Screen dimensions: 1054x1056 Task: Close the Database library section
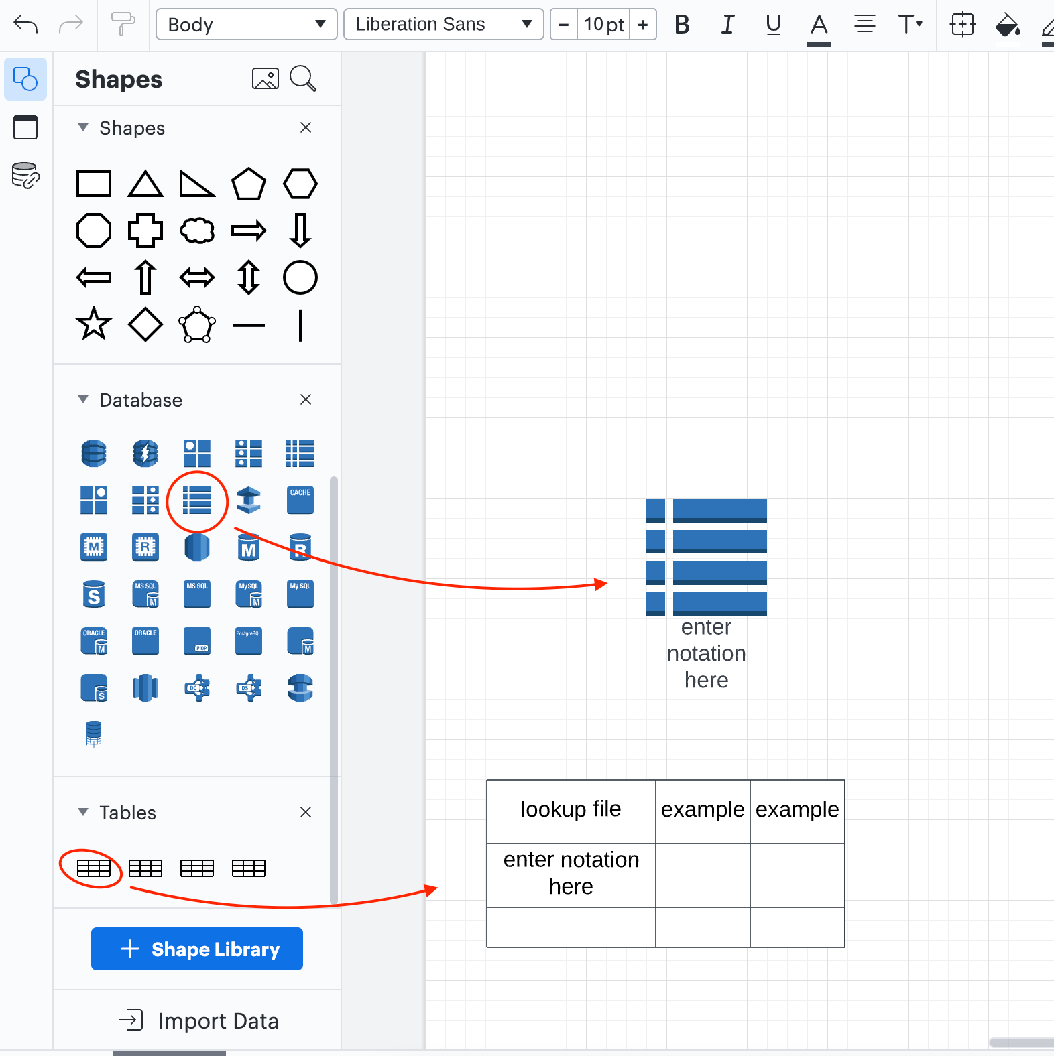(306, 399)
